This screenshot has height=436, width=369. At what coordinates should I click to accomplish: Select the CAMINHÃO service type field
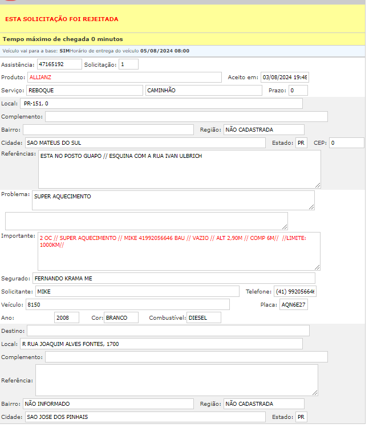click(x=203, y=90)
